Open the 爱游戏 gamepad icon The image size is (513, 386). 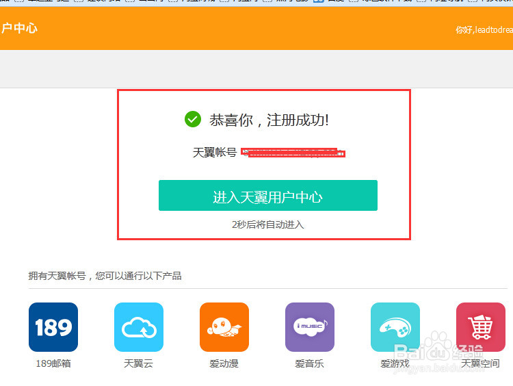395,326
